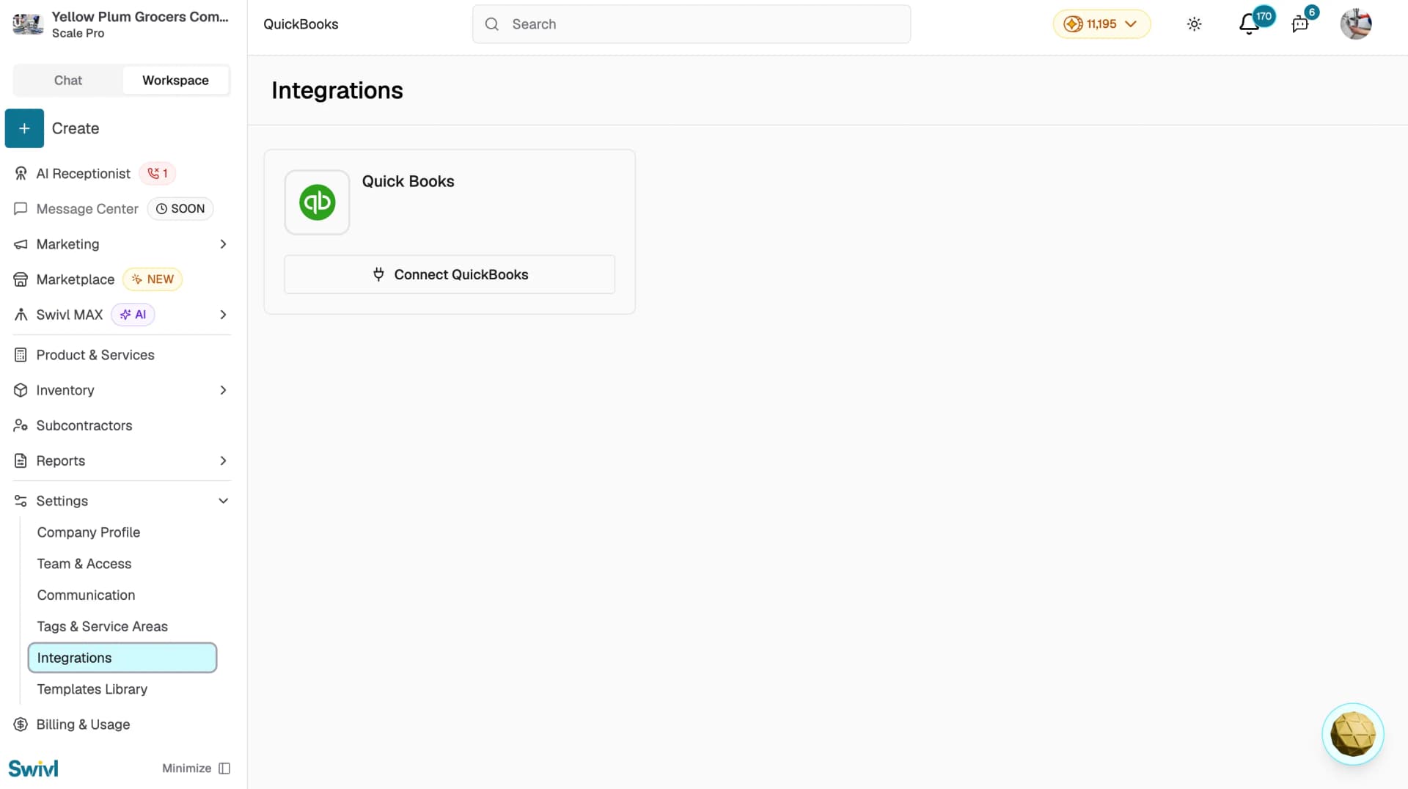Click the Swivl MAX icon
Image resolution: width=1408 pixels, height=789 pixels.
(x=21, y=315)
